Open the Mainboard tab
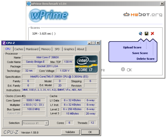Viewport: 166px width, 137px height. point(32,49)
